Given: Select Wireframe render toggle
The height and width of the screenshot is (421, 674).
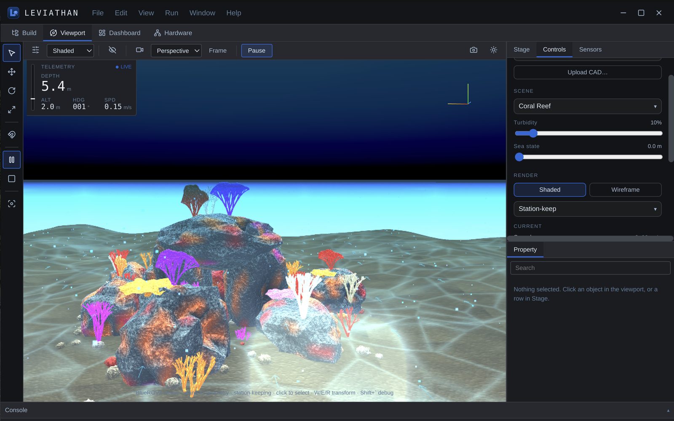Looking at the screenshot, I should [626, 190].
